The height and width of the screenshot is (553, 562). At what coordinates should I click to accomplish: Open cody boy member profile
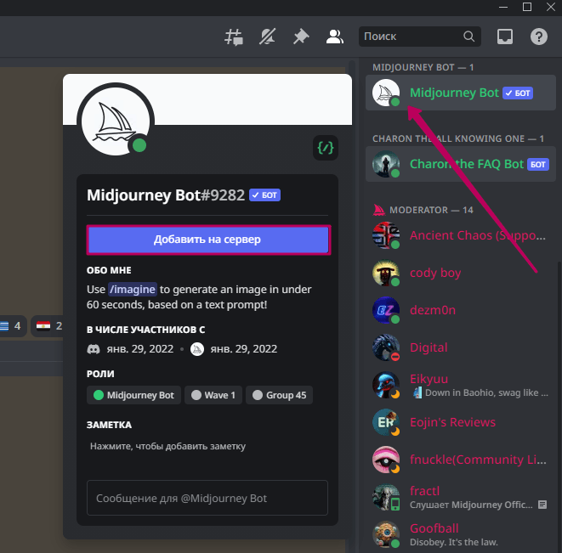[x=461, y=273]
